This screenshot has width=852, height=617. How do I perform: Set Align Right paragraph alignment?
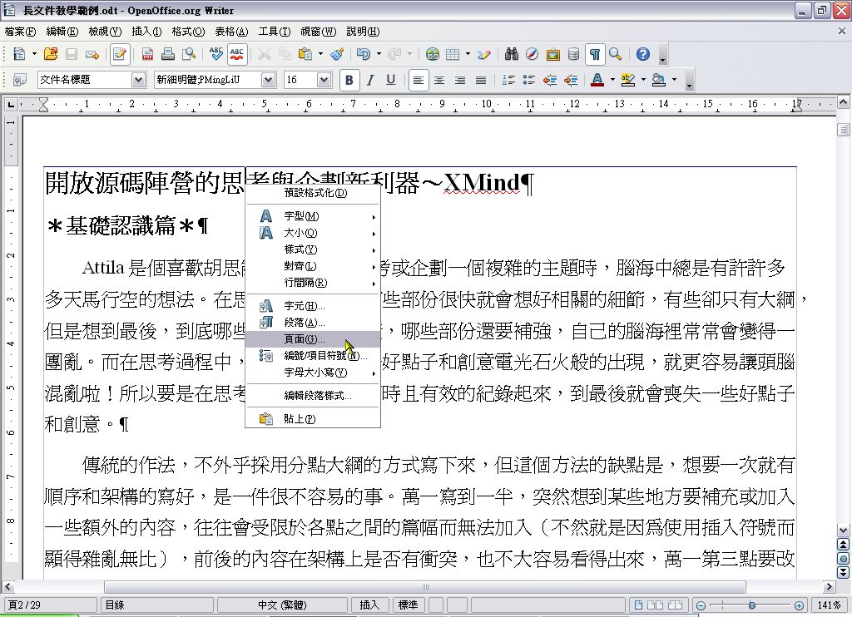pos(459,80)
